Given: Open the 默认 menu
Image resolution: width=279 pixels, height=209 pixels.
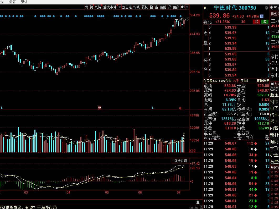Looking at the screenshot, I should [24, 2].
